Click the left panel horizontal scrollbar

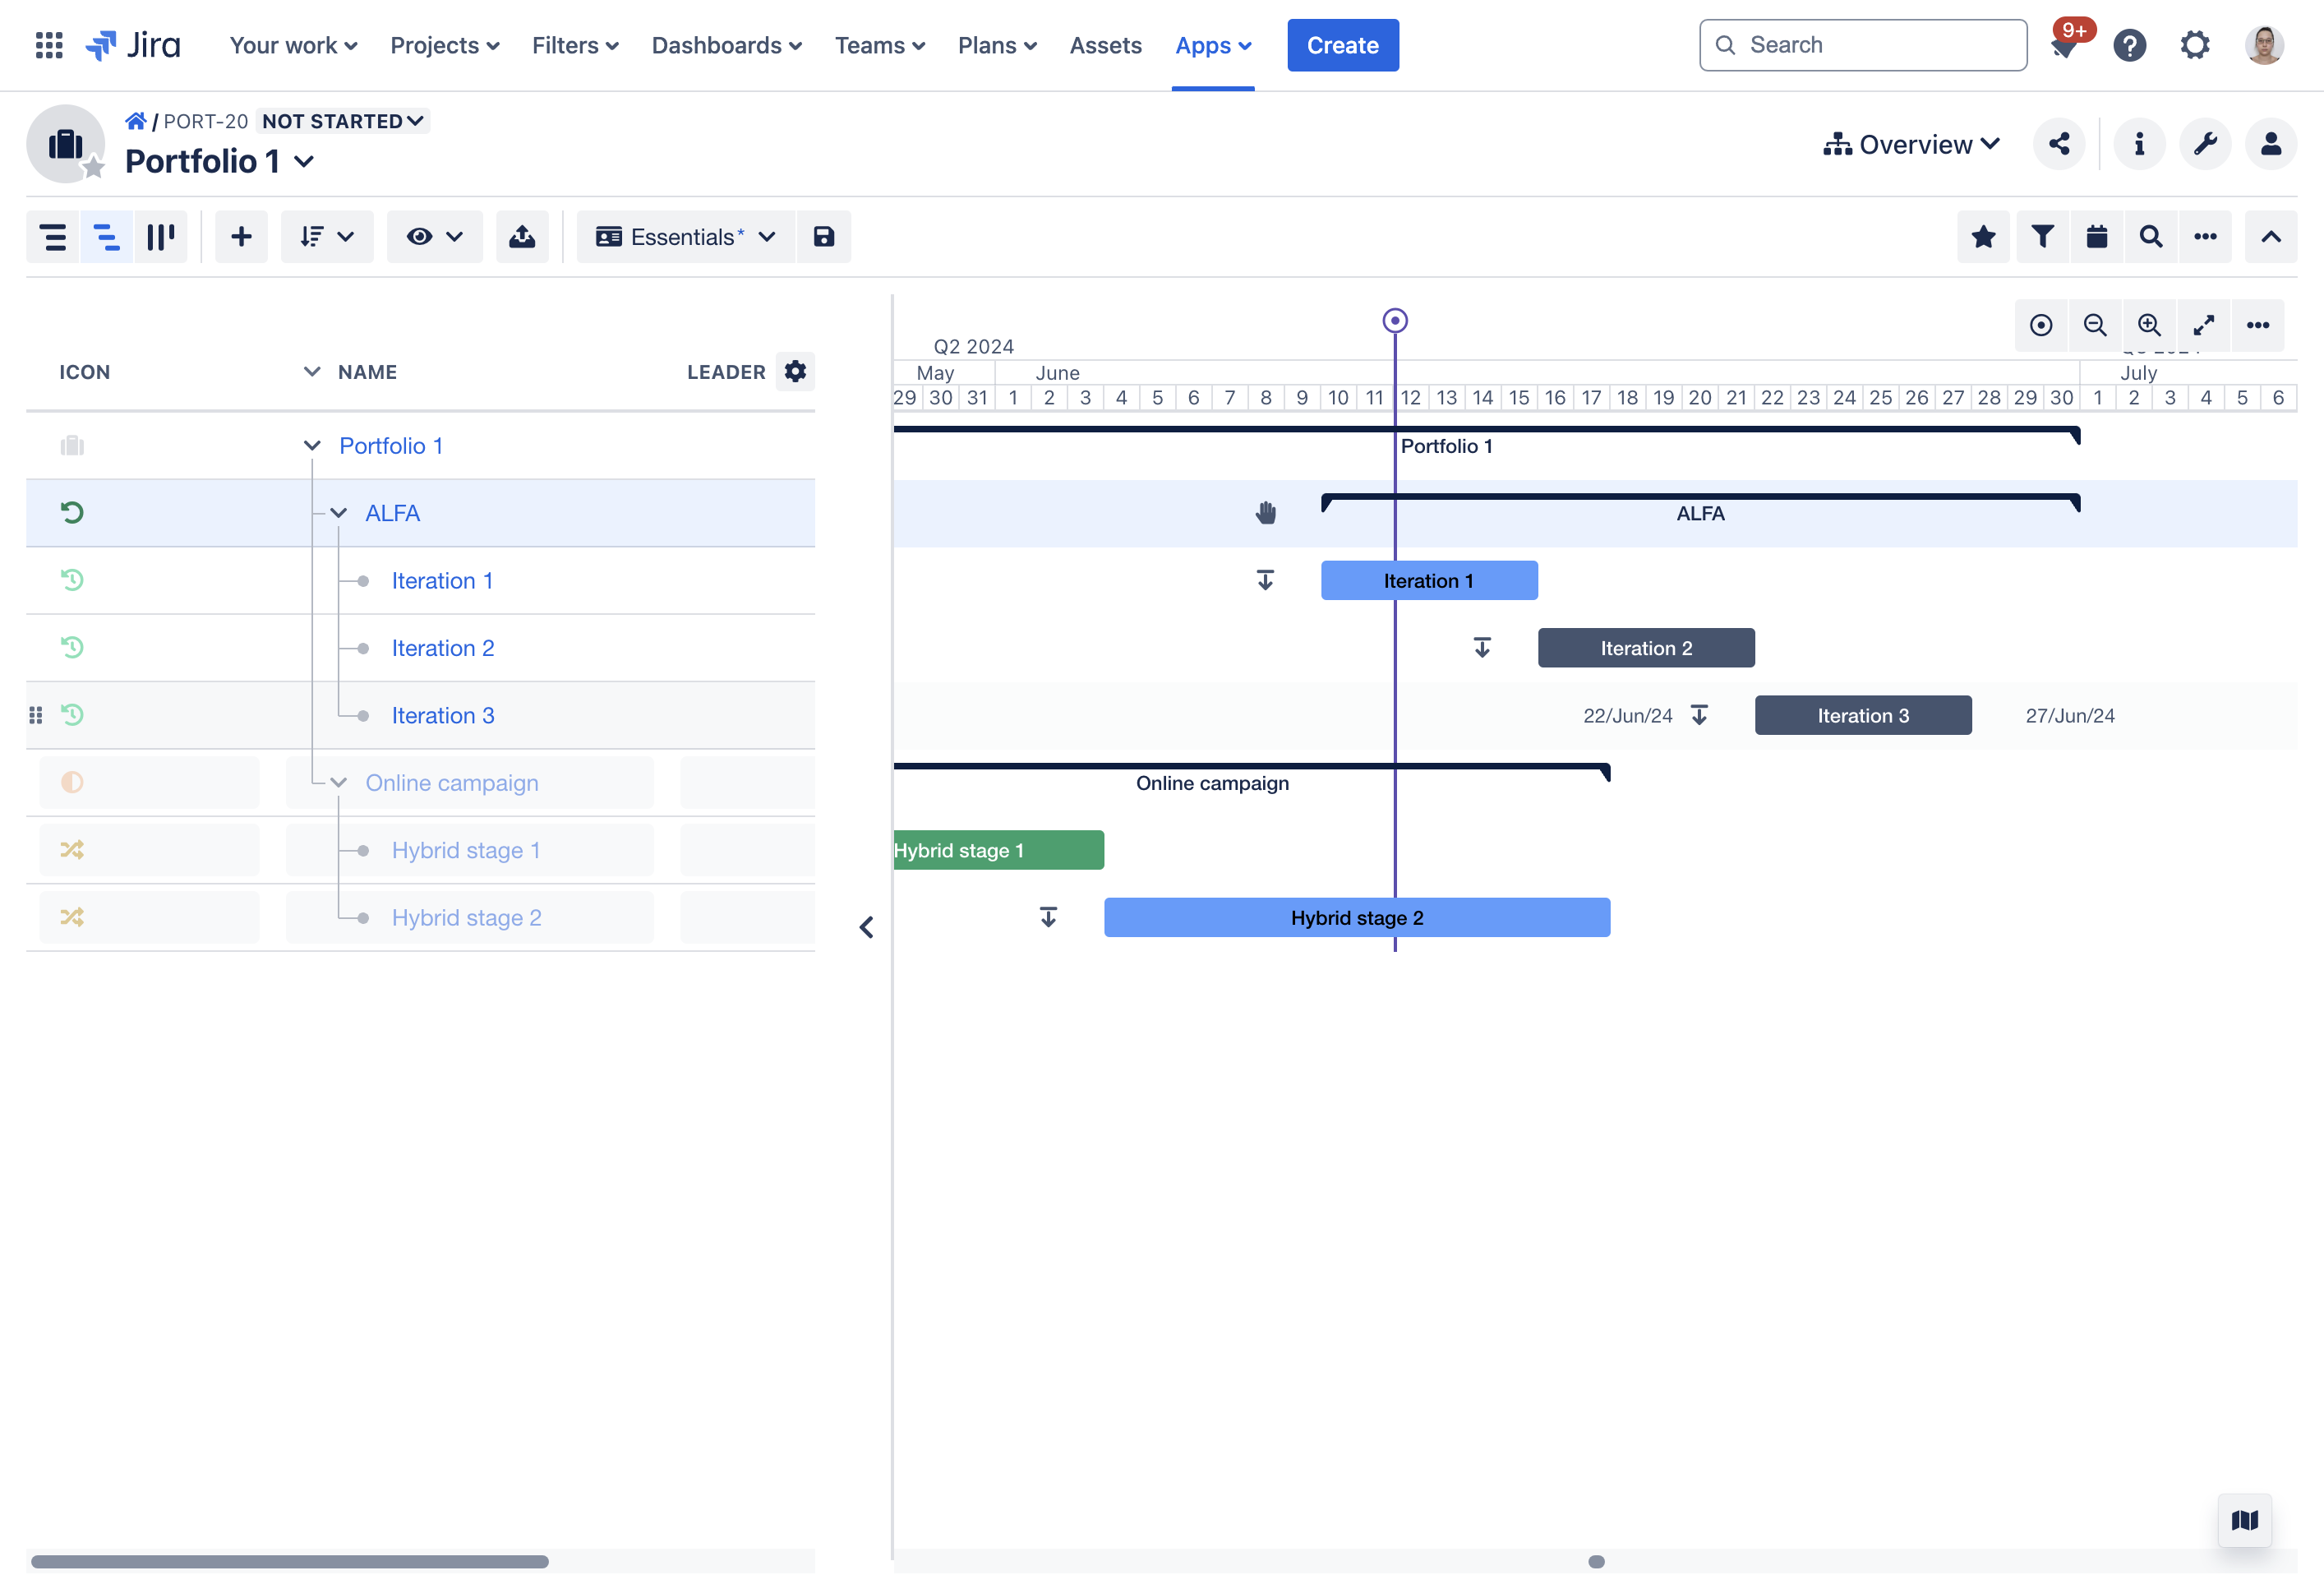click(x=289, y=1561)
